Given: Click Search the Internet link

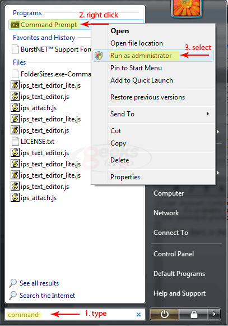Looking at the screenshot, I should [x=47, y=296].
